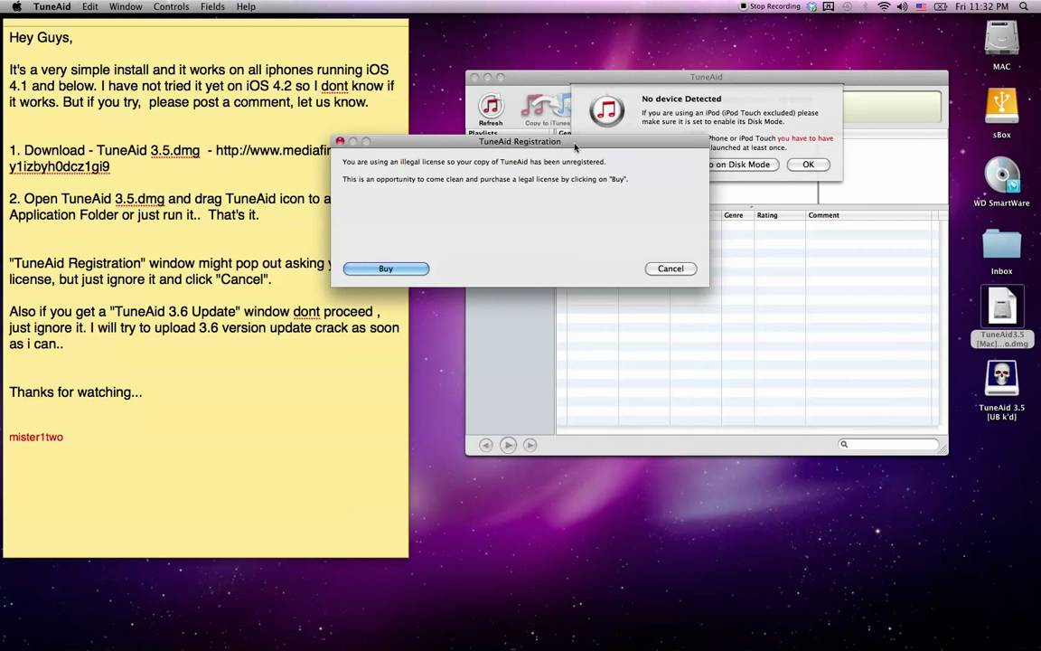Viewport: 1041px width, 651px height.
Task: Click the play button in TuneAid
Action: pyautogui.click(x=508, y=445)
